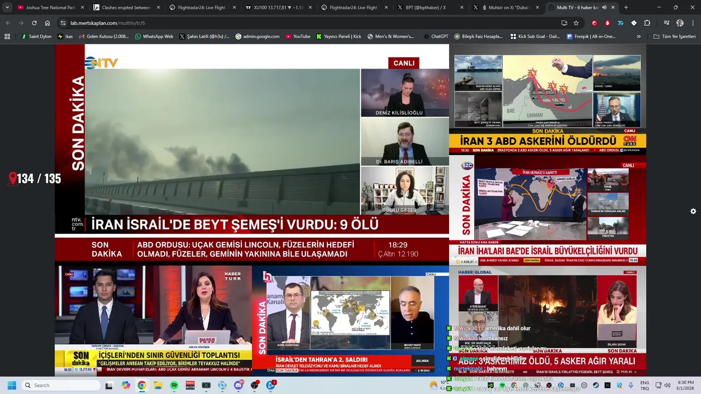Viewport: 701px width, 394px height.
Task: Open Chrome three-dot menu
Action: pyautogui.click(x=693, y=23)
